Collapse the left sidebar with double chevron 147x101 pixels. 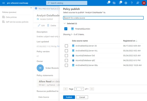click(31, 8)
